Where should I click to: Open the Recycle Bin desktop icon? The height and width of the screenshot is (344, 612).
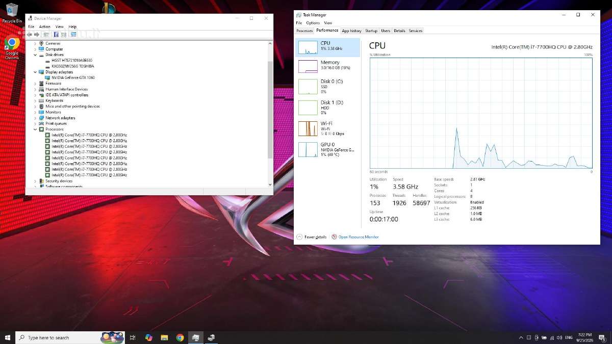[x=12, y=13]
